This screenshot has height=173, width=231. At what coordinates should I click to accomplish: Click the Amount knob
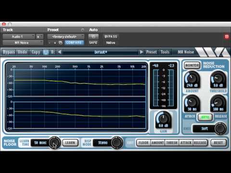[192, 78]
